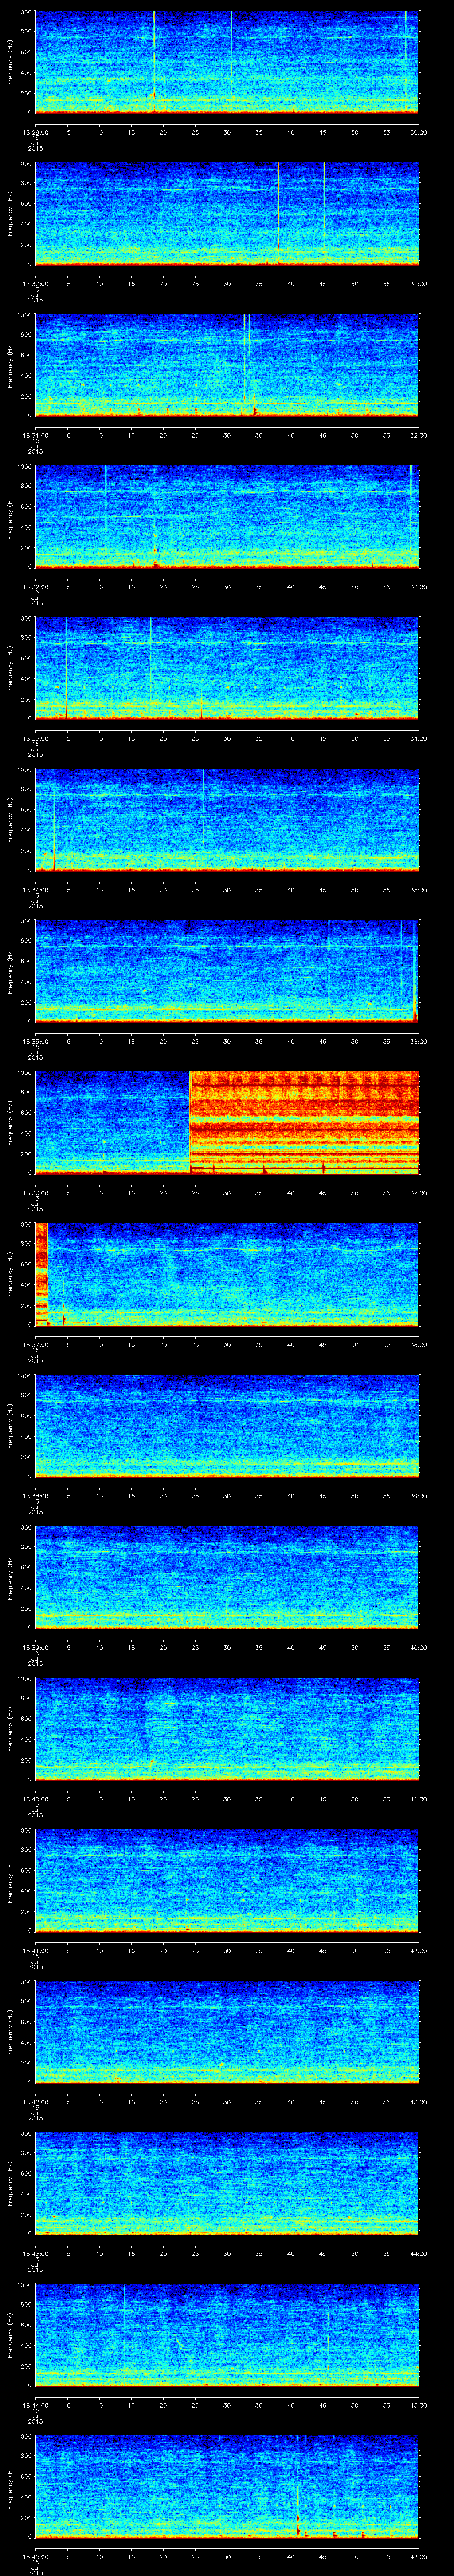The width and height of the screenshot is (454, 2576).
Task: Select the spectrogram panel starting at 18:40:00
Action: [x=227, y=1728]
